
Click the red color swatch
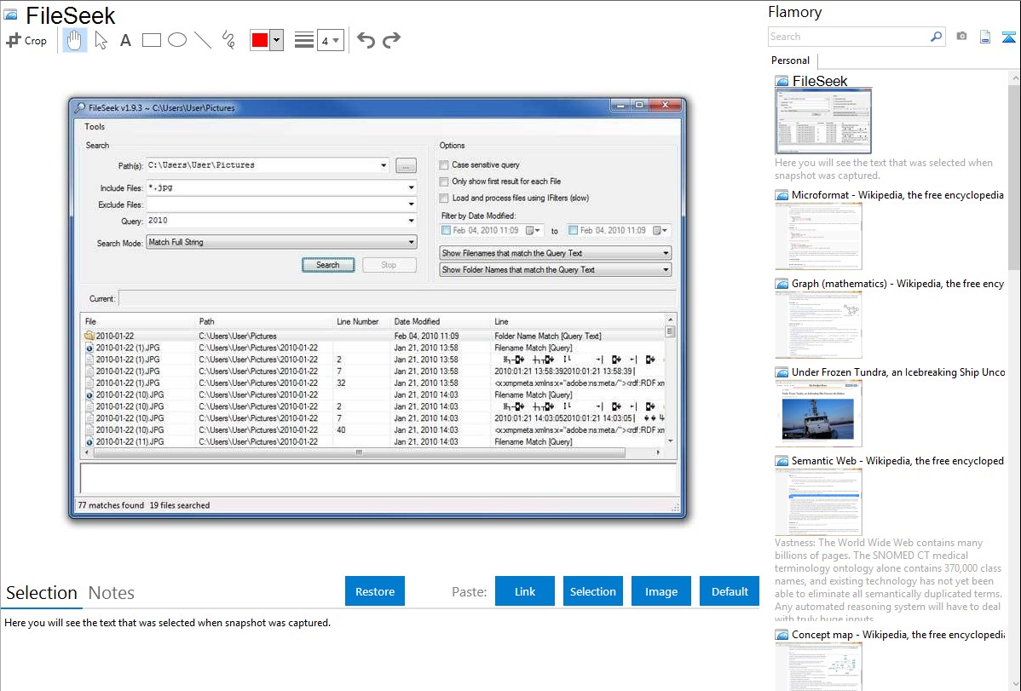point(260,40)
